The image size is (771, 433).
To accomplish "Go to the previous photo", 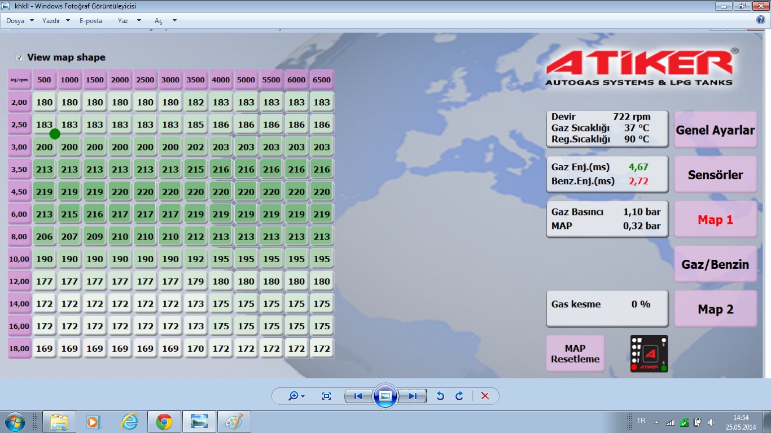I will tap(358, 396).
